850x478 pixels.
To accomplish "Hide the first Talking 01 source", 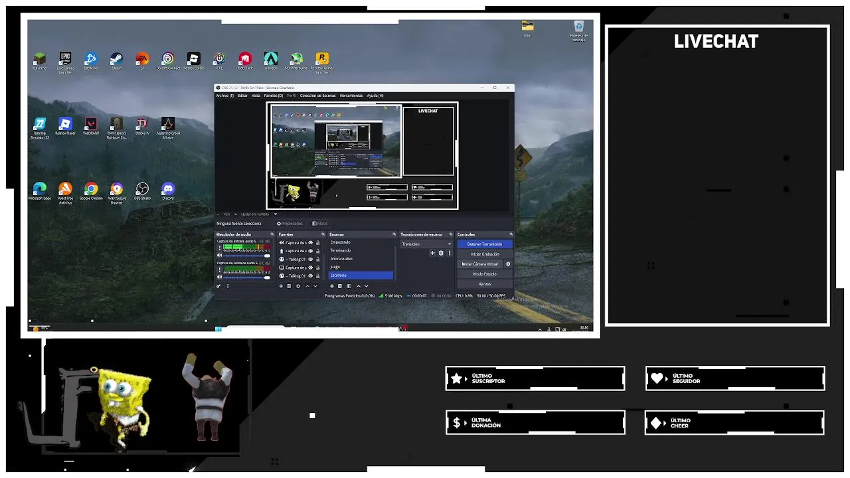I will click(x=310, y=259).
